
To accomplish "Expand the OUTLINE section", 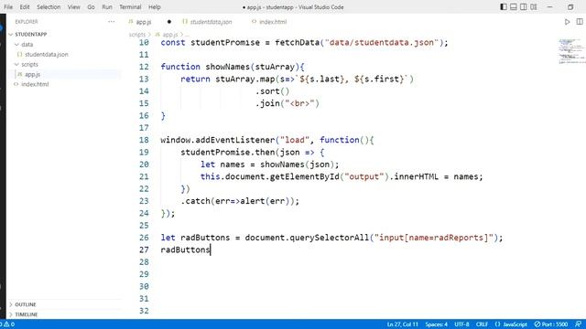I will tap(26, 304).
